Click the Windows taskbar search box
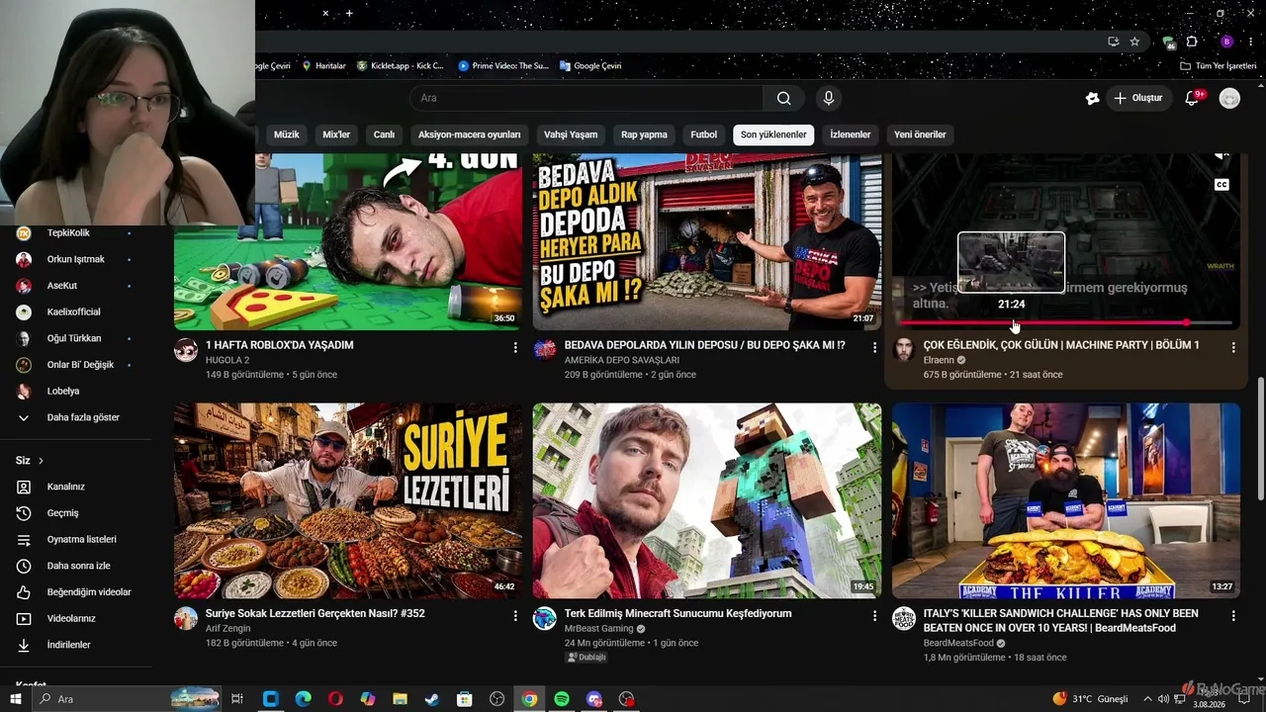The width and height of the screenshot is (1266, 712). tap(127, 699)
